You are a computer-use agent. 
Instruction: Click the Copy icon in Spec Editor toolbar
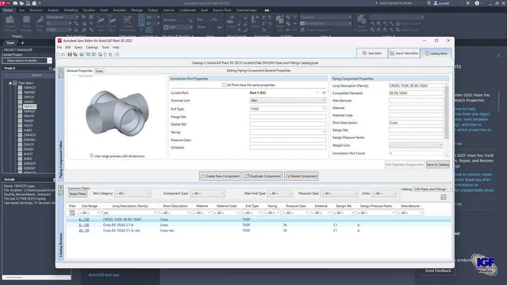[105, 55]
